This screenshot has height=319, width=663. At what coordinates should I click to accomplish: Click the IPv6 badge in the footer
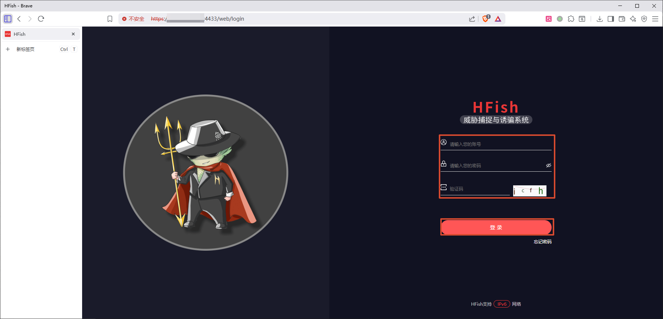click(502, 304)
